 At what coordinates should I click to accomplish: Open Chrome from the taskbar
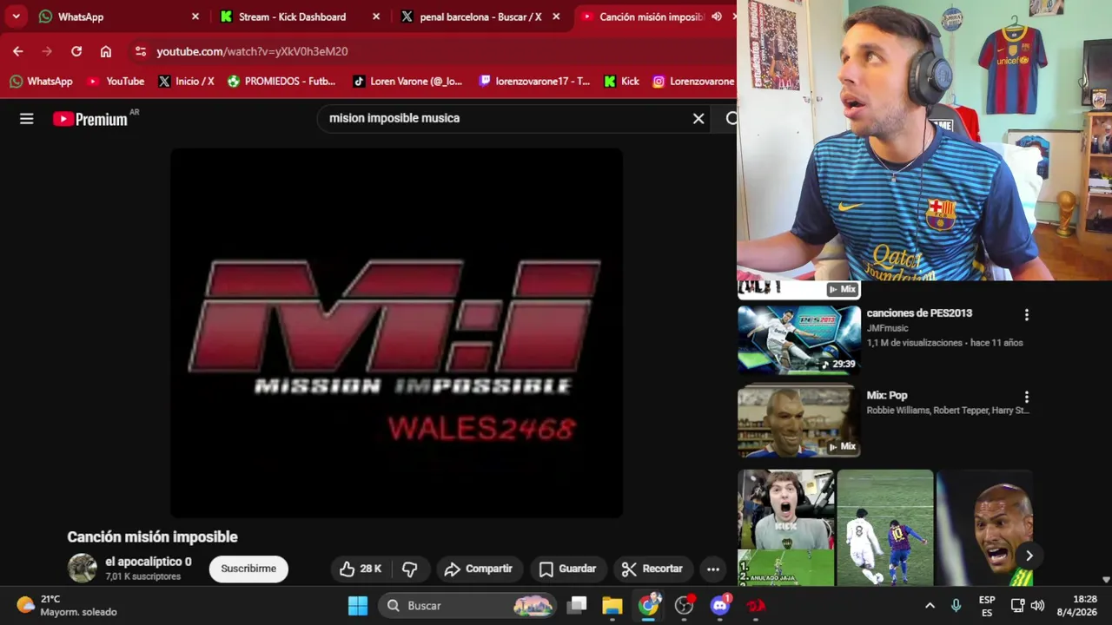point(649,606)
